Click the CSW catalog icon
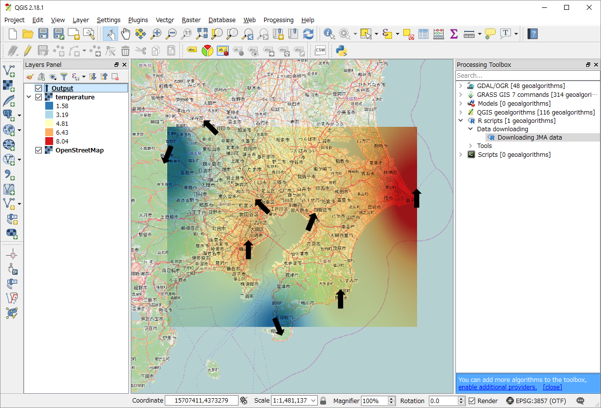Screen dimensions: 601x408 [x=320, y=50]
